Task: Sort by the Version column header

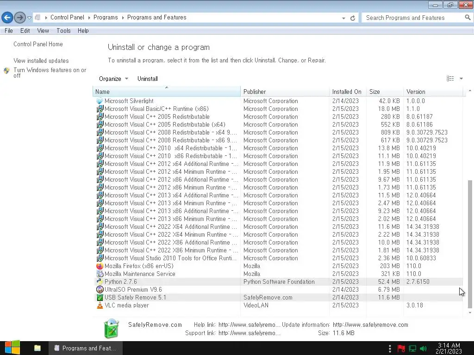Action: 433,92
